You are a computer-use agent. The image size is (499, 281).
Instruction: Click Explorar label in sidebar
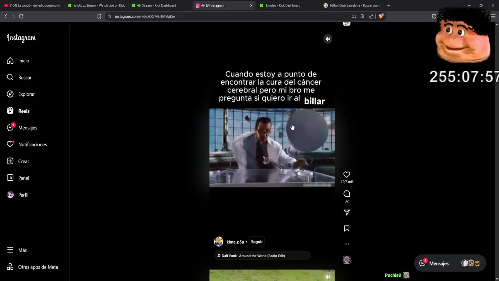coord(27,94)
